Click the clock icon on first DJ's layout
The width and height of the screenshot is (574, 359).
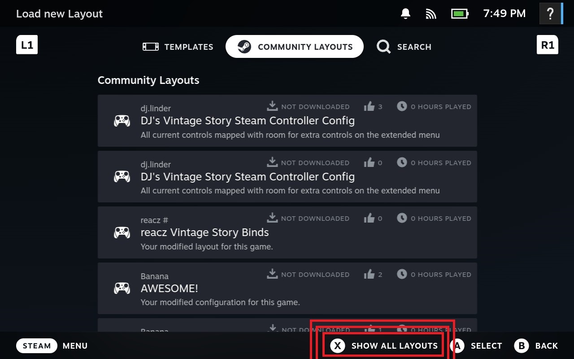point(402,106)
